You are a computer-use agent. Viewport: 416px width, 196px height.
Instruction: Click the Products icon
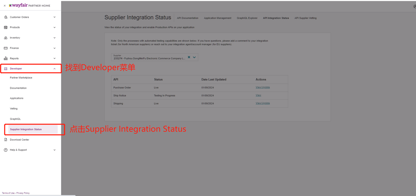pos(6,27)
